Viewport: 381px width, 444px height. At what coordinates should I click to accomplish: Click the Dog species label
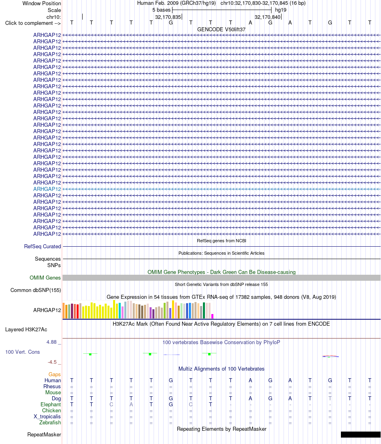click(x=56, y=399)
